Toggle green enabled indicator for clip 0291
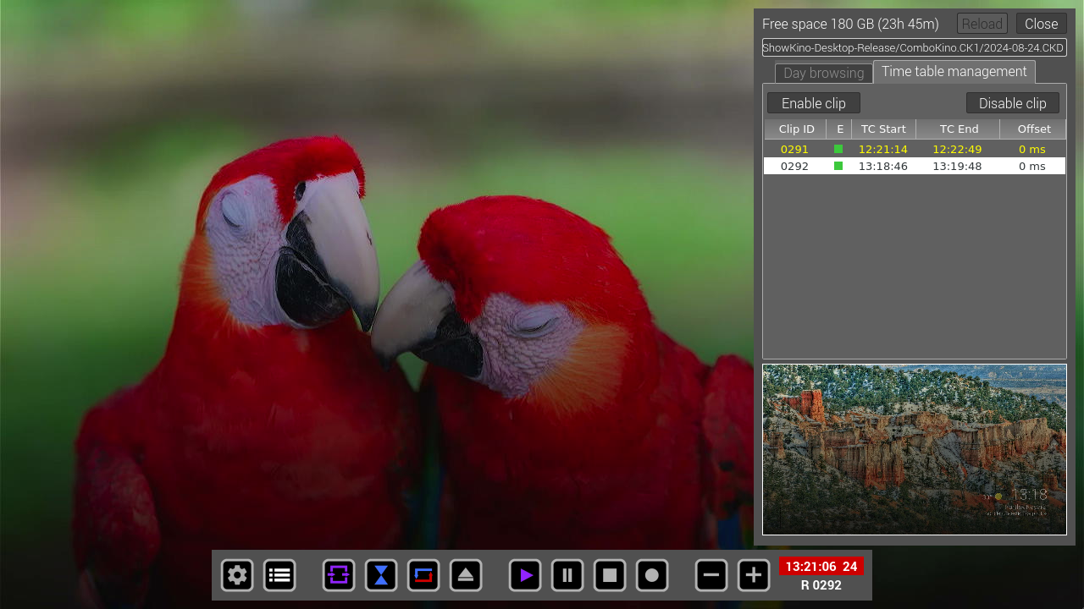 tap(838, 149)
